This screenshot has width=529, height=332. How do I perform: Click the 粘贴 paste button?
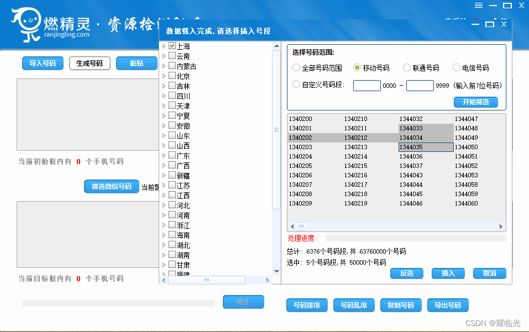(x=135, y=63)
